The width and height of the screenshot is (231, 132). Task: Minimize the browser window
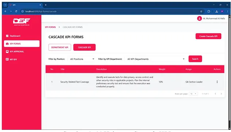[213, 5]
